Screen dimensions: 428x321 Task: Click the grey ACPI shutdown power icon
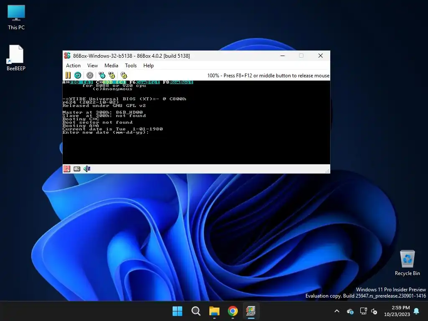point(90,75)
